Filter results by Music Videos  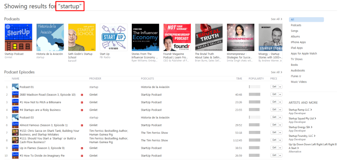click(299, 82)
